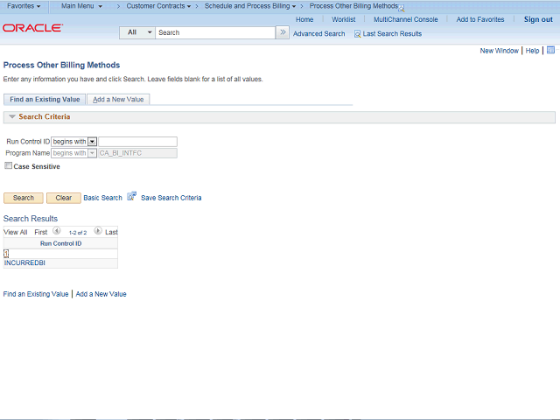Click the Save Search Criteria icon

[132, 196]
